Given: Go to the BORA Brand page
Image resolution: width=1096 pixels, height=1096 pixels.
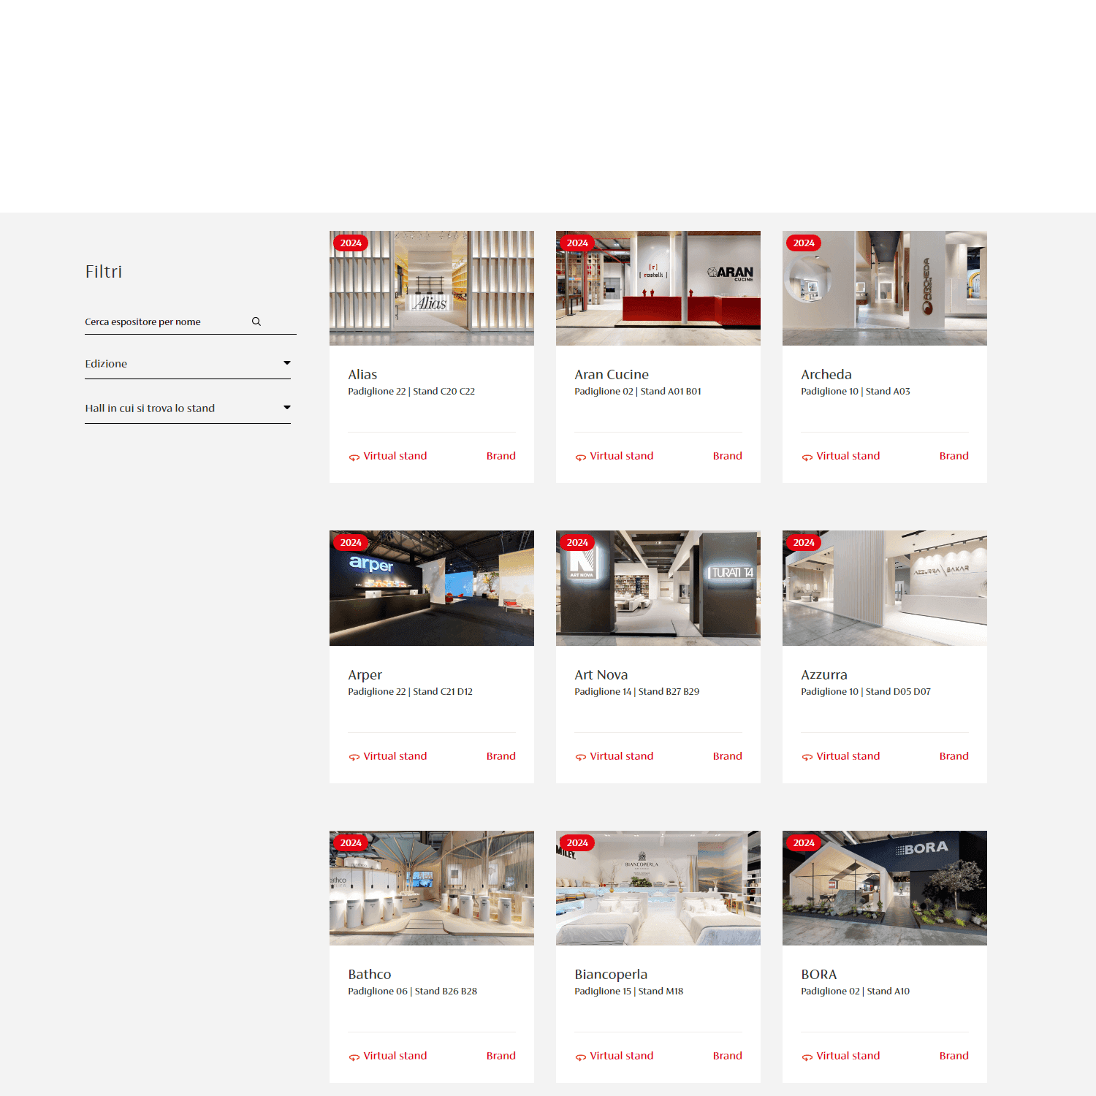Looking at the screenshot, I should tap(954, 1056).
